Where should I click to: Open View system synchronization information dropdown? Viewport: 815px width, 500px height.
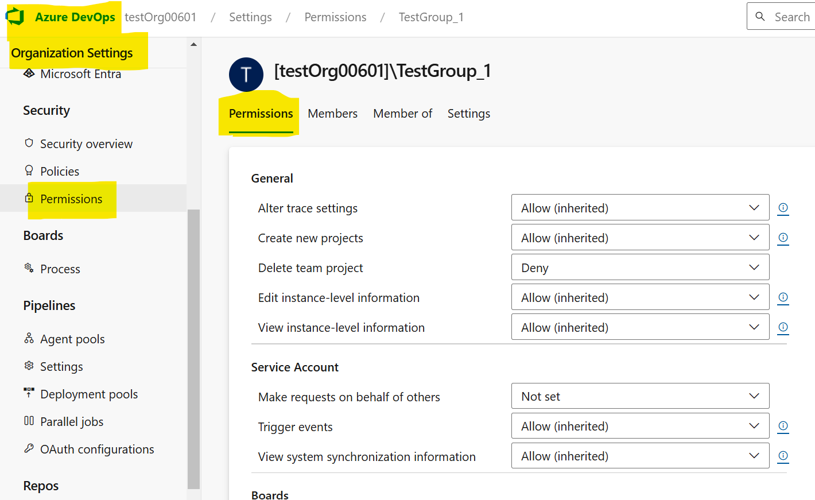(640, 456)
